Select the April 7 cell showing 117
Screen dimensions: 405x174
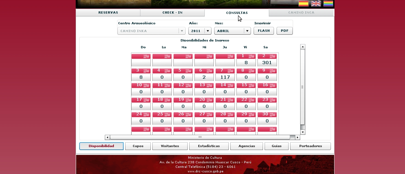pyautogui.click(x=225, y=75)
